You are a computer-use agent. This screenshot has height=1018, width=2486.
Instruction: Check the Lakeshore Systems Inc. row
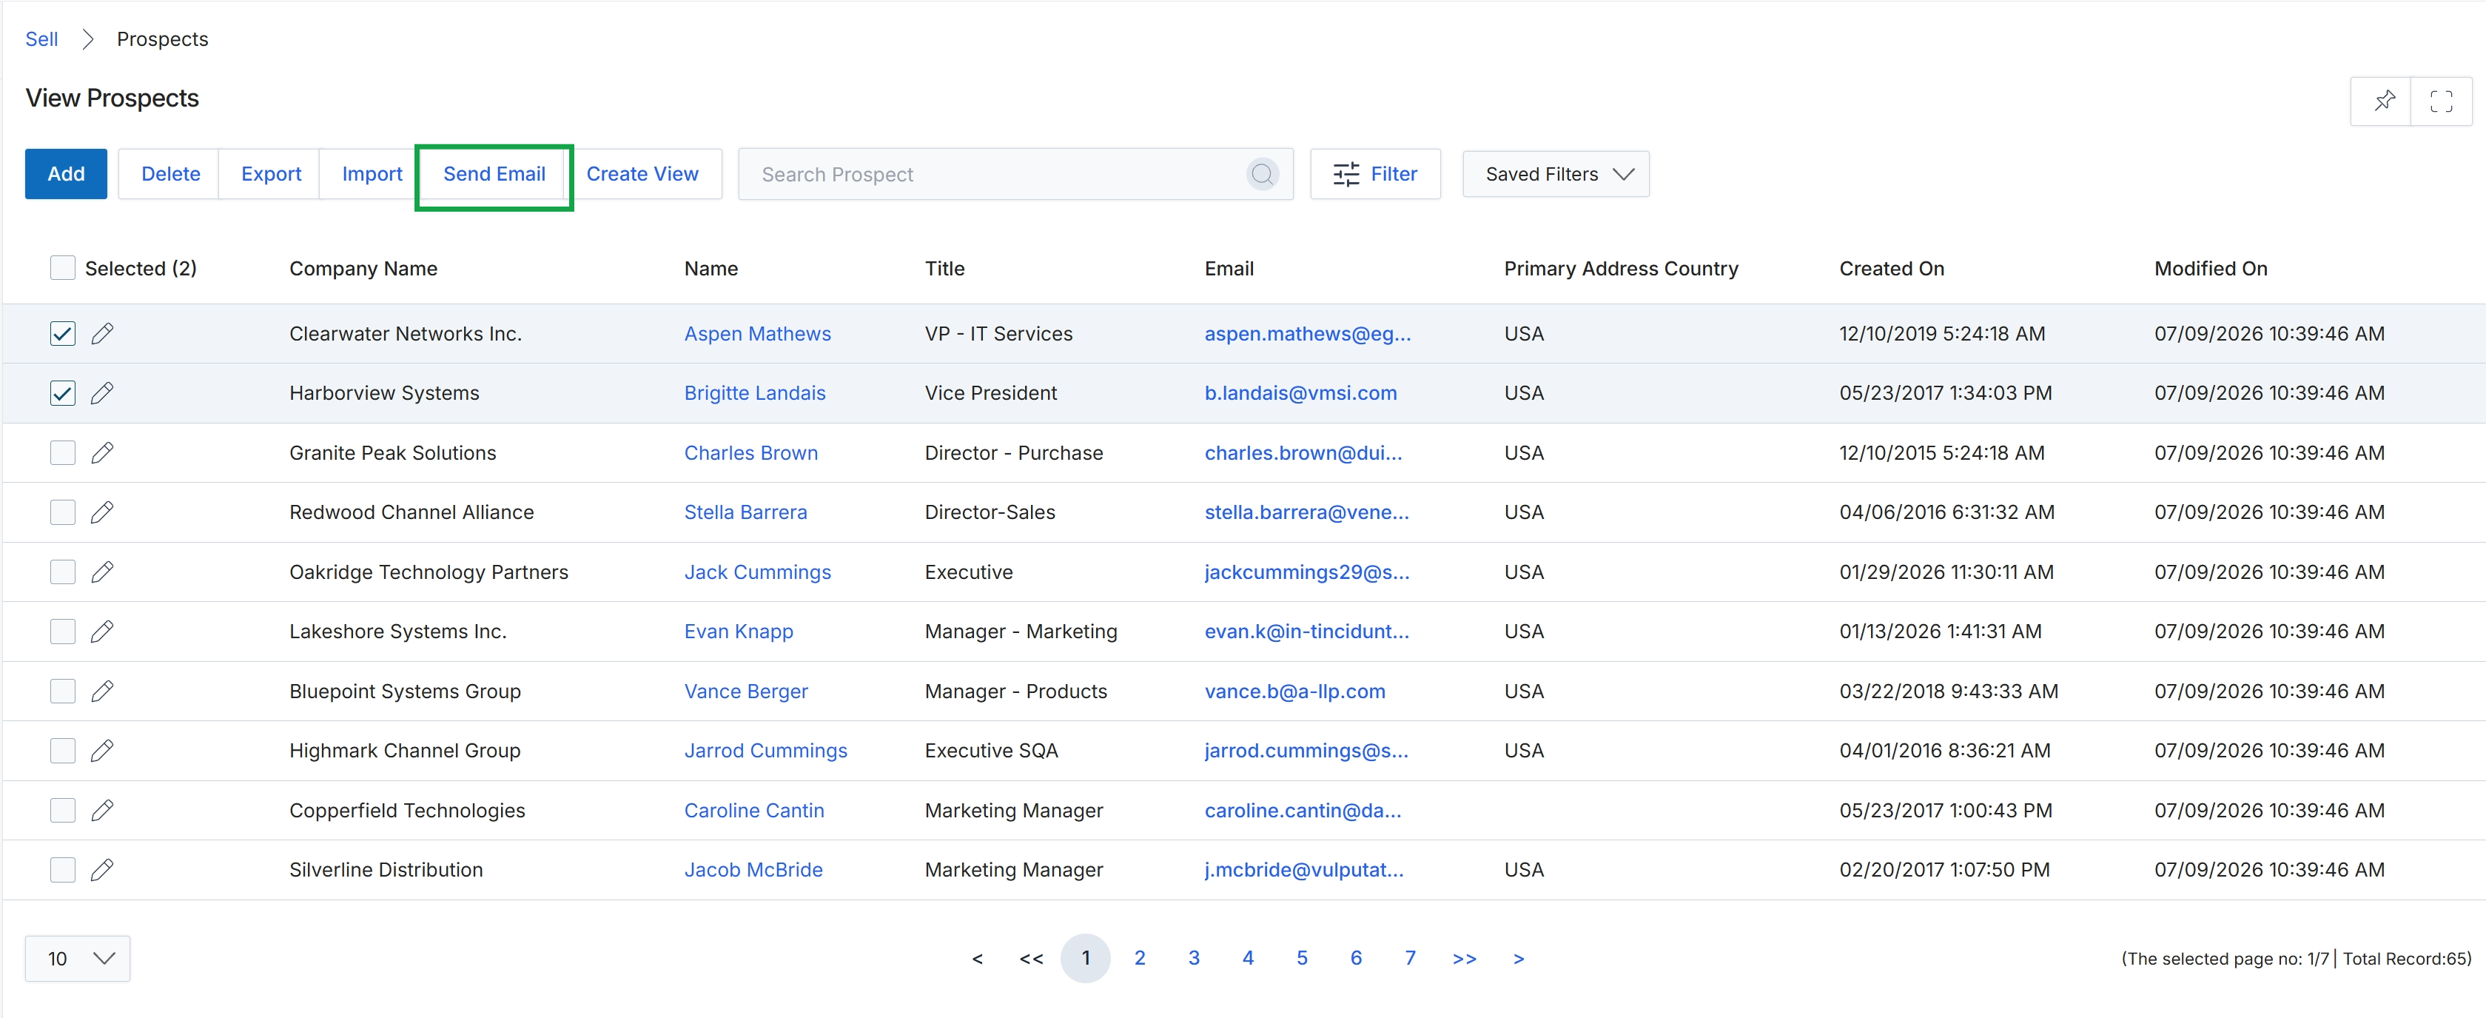click(63, 632)
